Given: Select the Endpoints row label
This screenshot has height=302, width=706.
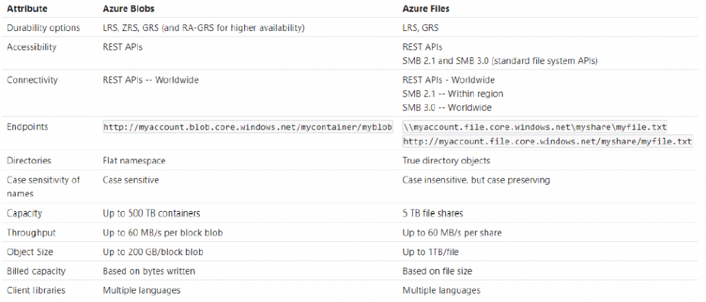Looking at the screenshot, I should [x=28, y=127].
